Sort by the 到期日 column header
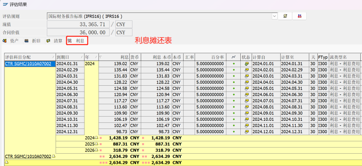Screen dimensions: 362x166 coord(70,57)
